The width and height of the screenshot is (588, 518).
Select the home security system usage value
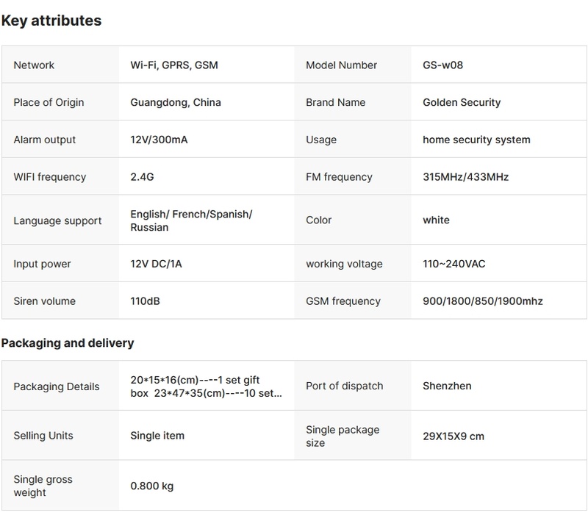(476, 140)
